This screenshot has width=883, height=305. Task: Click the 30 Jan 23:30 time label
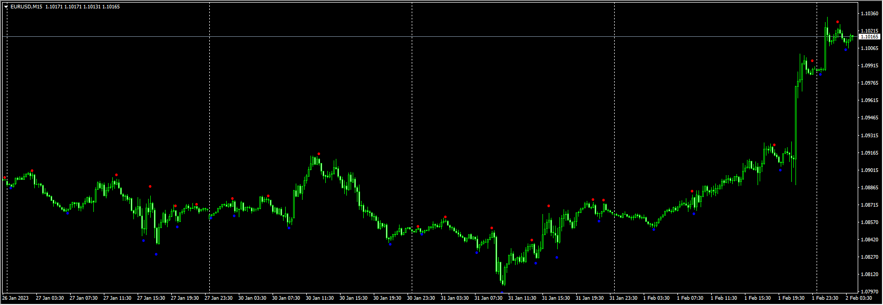tap(421, 298)
